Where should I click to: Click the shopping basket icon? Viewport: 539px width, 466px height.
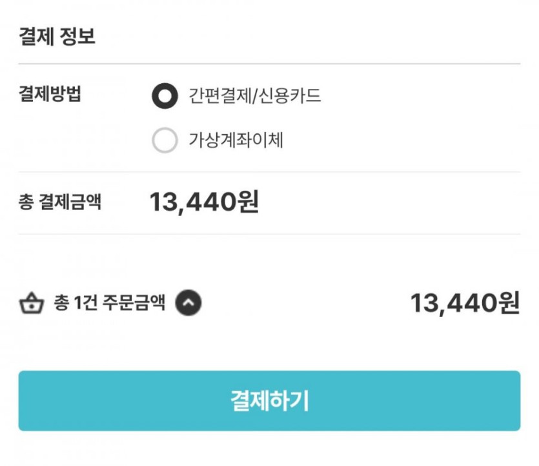click(30, 303)
